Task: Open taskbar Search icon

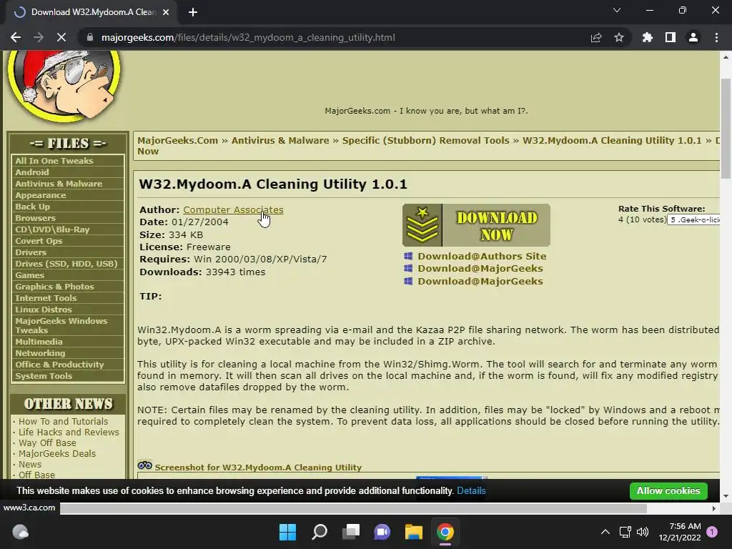Action: [320, 532]
